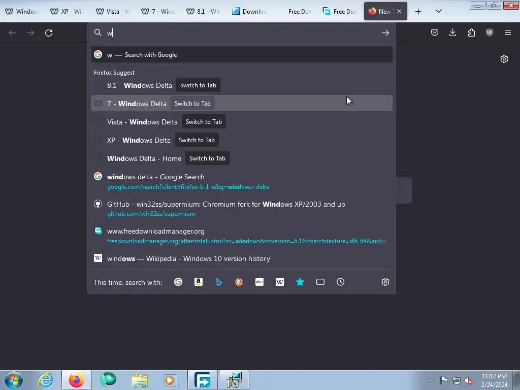Open search settings gear in dropdown
This screenshot has width=520, height=390.
tap(385, 282)
